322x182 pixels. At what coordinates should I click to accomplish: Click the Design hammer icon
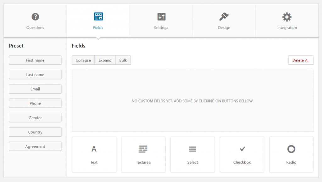tap(224, 16)
